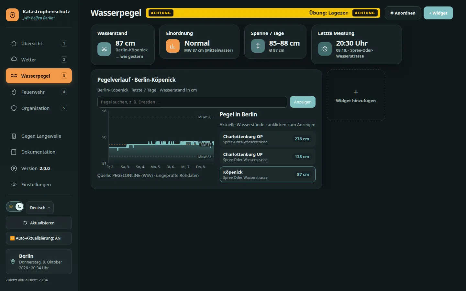Click the Übung: Lagezen… ticker text
Screen dimensions: 466x291
[329, 13]
